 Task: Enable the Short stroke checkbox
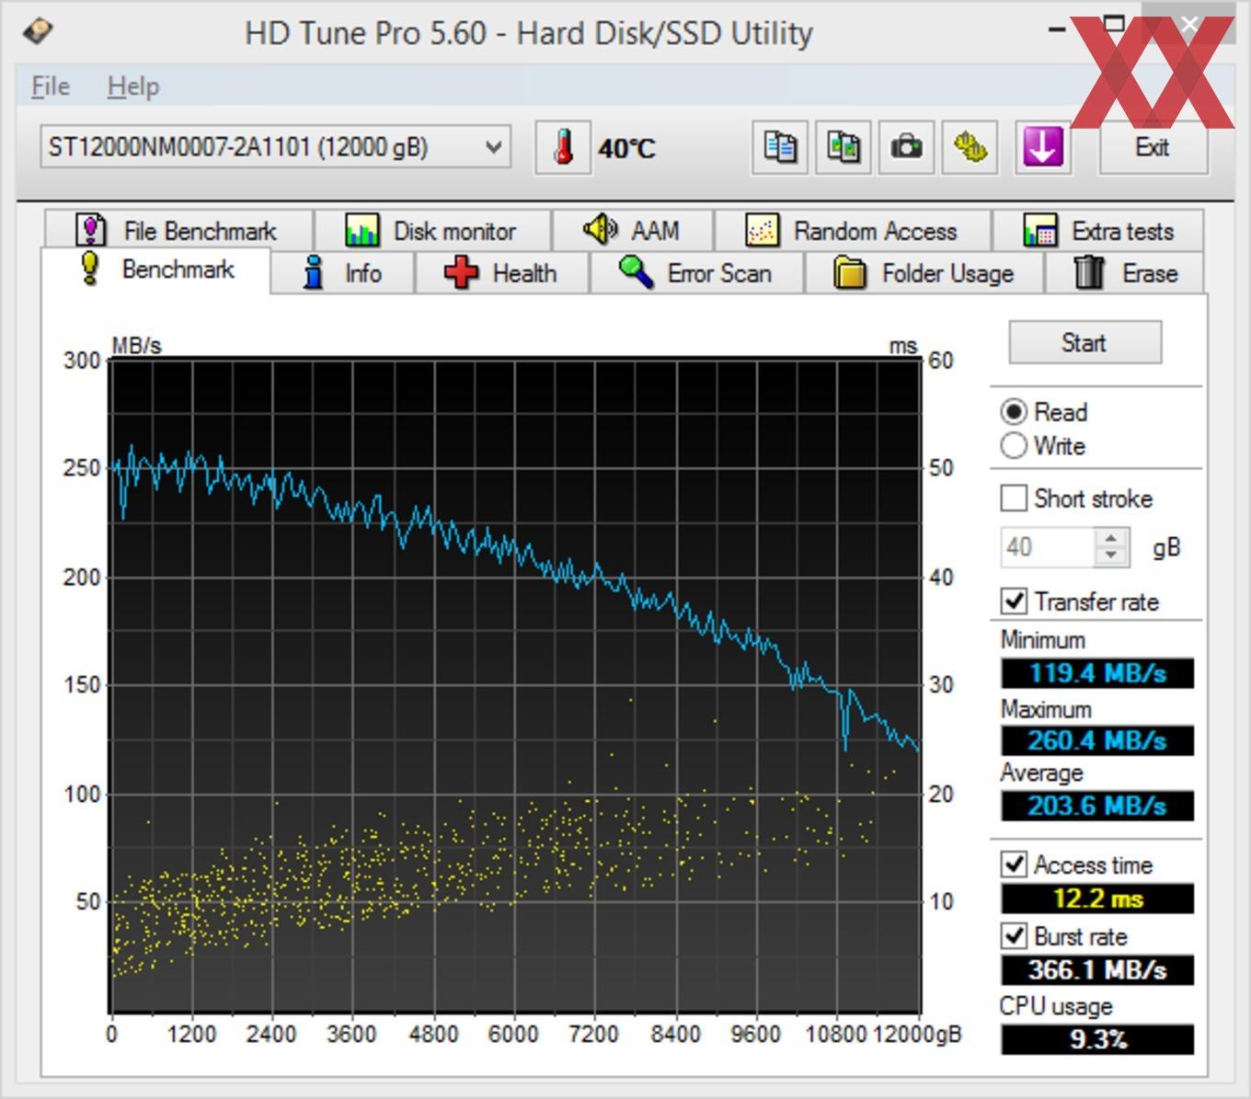tap(1014, 498)
